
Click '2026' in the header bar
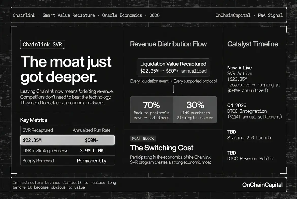click(155, 15)
